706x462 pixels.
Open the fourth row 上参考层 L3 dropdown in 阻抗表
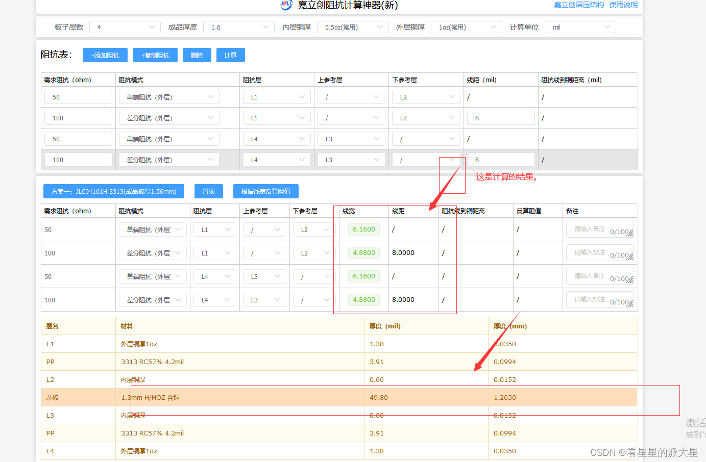point(352,160)
